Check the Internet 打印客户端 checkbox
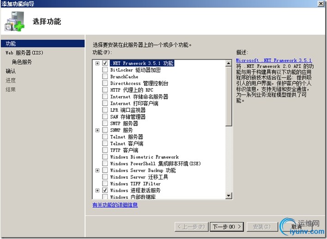The image size is (327, 239). point(105,103)
